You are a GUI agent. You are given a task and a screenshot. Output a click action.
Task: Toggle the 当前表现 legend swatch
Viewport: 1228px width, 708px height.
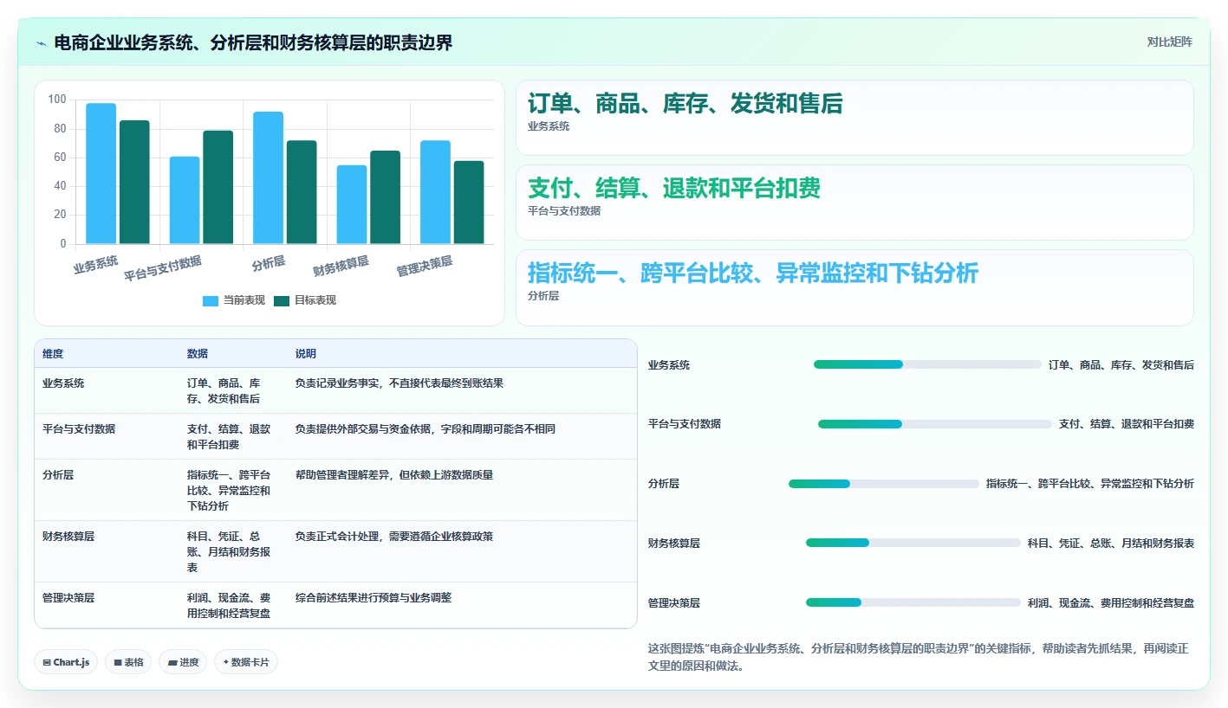click(x=211, y=300)
